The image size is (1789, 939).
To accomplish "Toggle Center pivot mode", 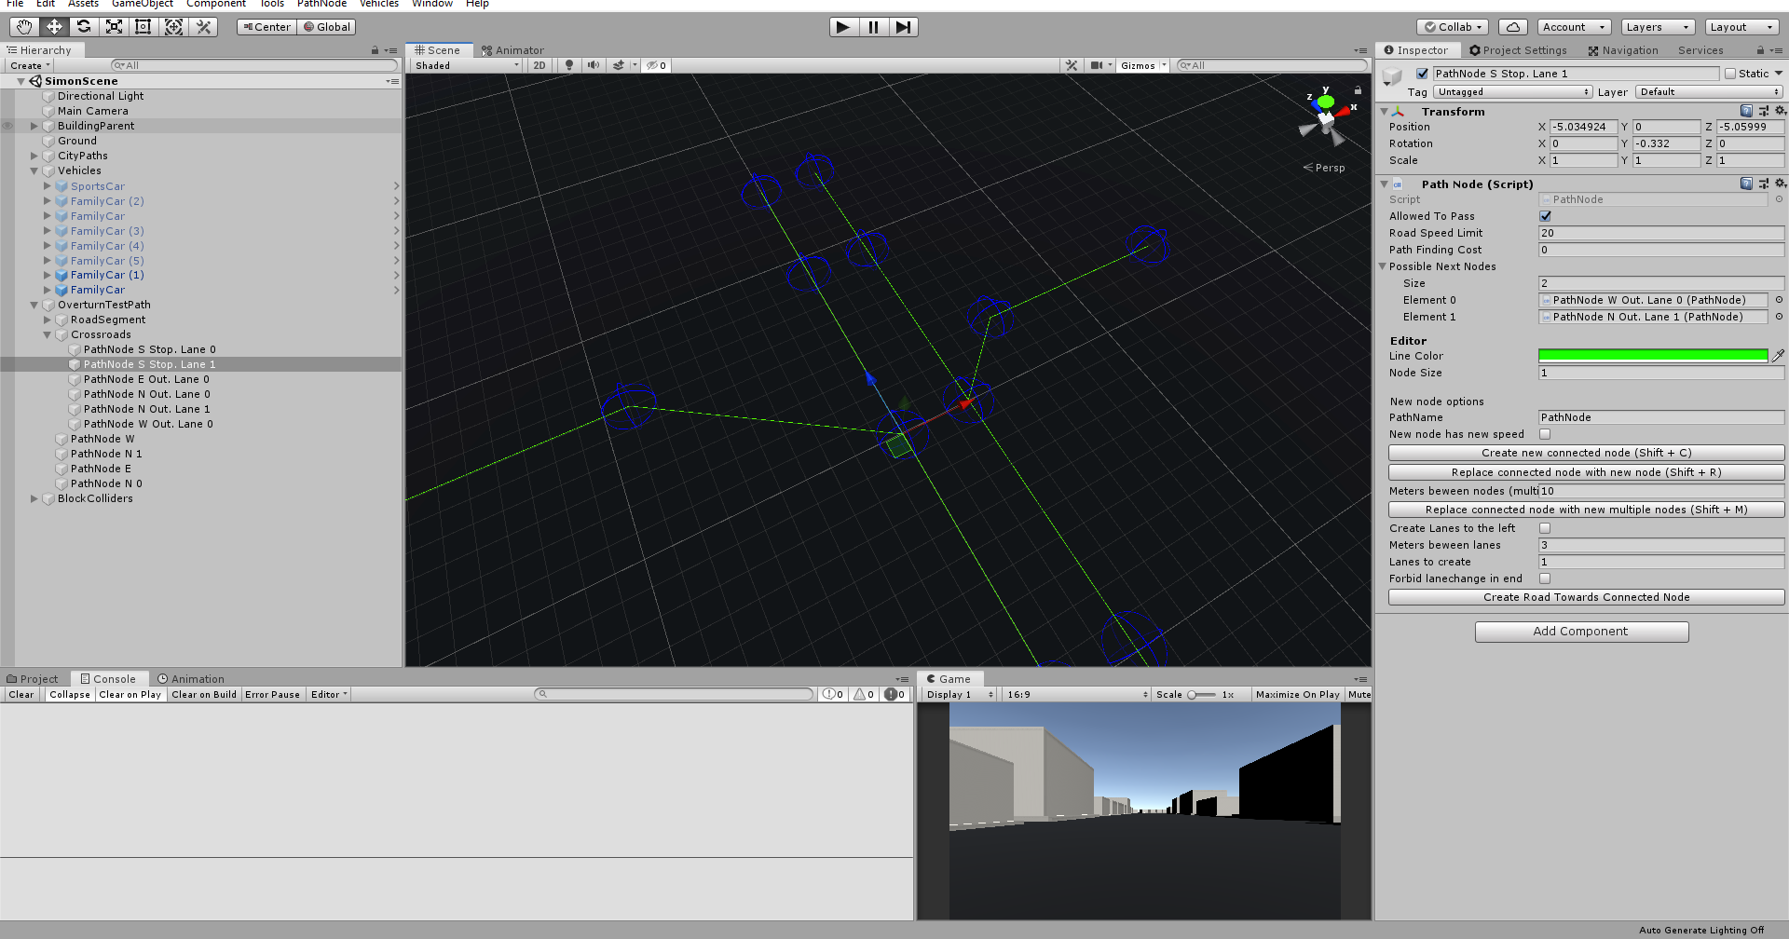I will (x=266, y=27).
